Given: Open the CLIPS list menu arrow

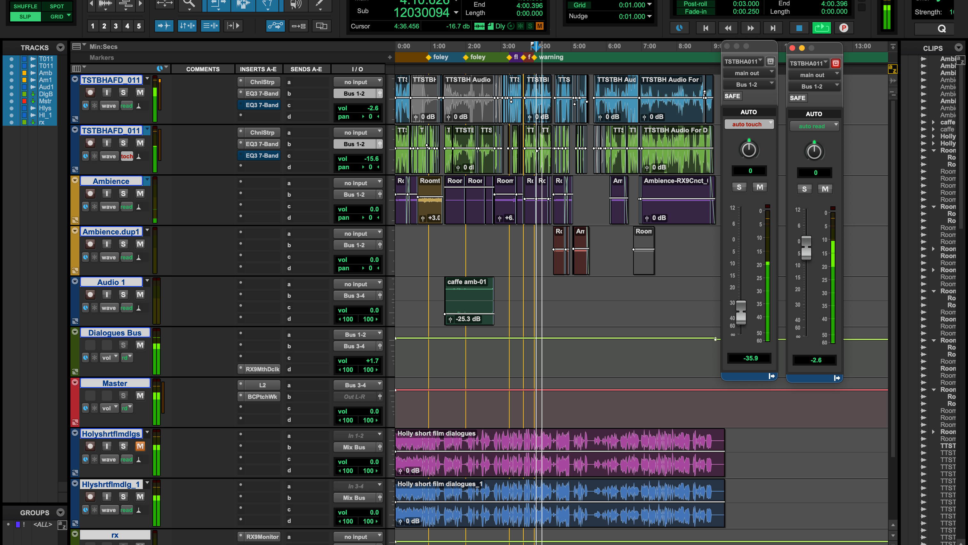Looking at the screenshot, I should (959, 48).
